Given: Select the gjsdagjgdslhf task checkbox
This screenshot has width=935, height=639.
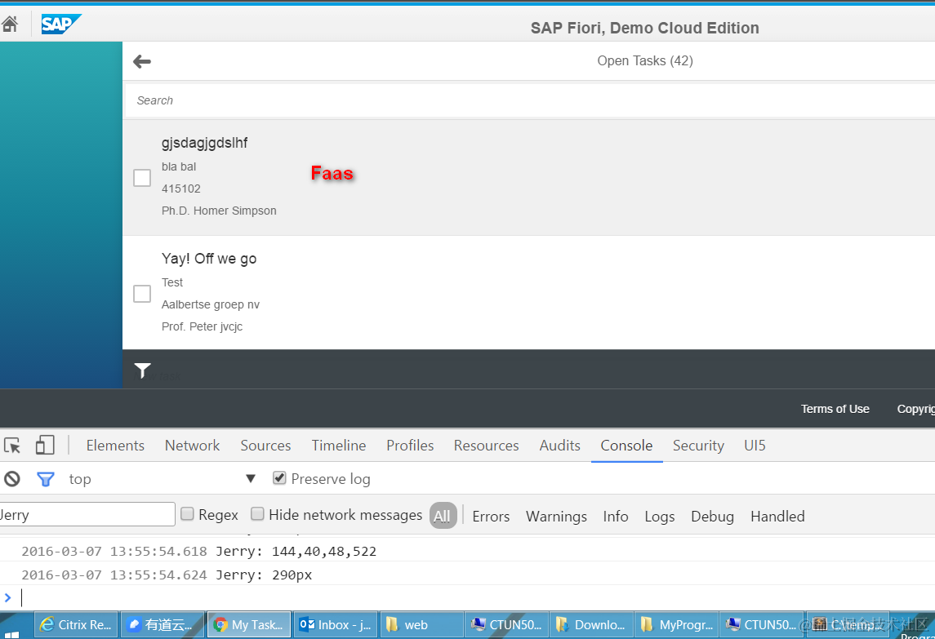Looking at the screenshot, I should click(142, 178).
